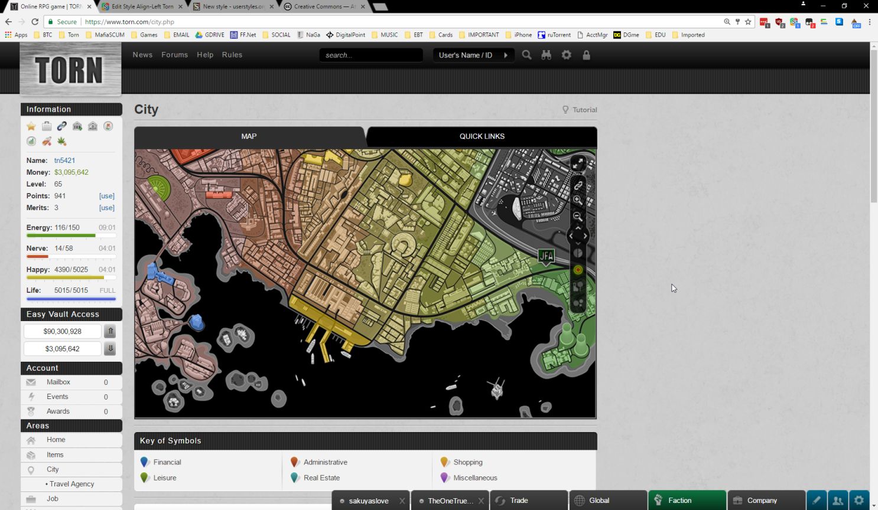Zoom in on the city map

pos(578,200)
